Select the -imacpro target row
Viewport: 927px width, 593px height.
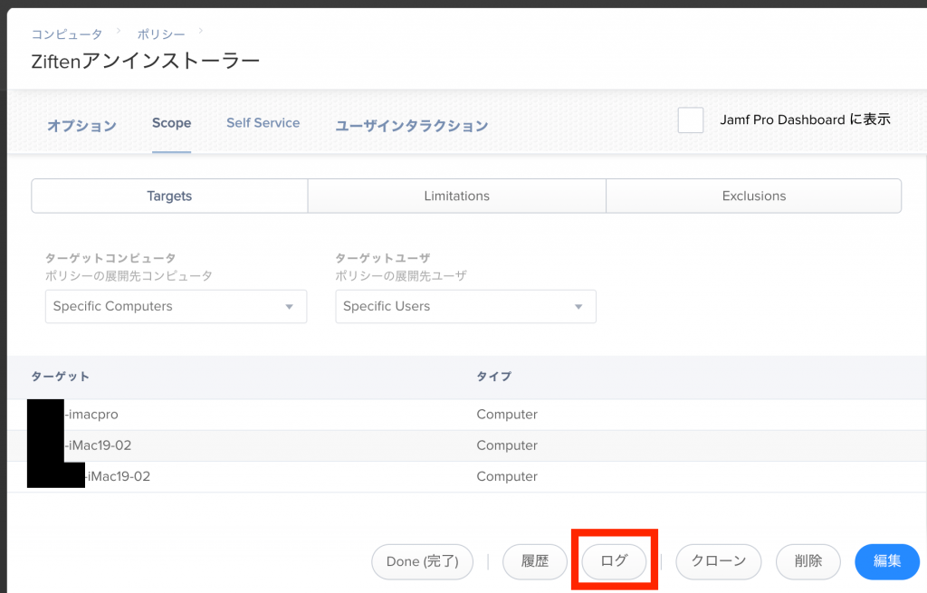pos(467,415)
